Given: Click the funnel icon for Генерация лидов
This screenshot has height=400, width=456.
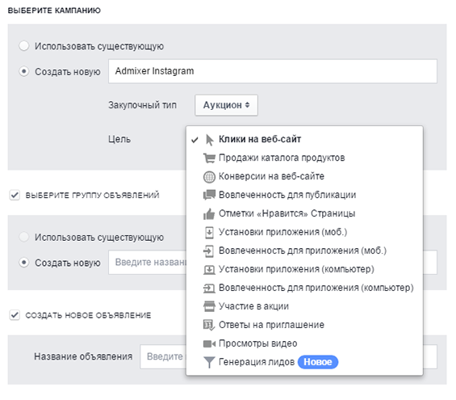Looking at the screenshot, I should pos(209,363).
